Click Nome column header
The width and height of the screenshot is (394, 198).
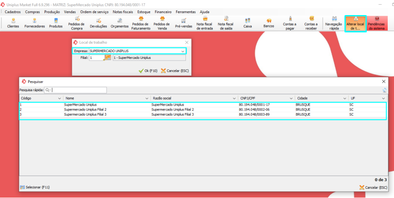[107, 98]
